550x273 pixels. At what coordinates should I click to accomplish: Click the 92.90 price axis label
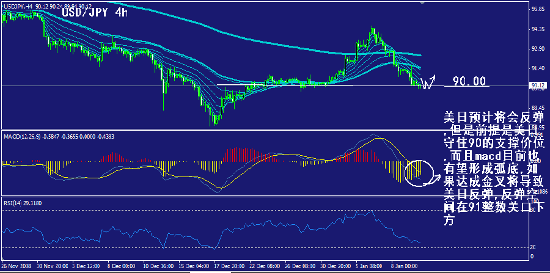(539, 49)
